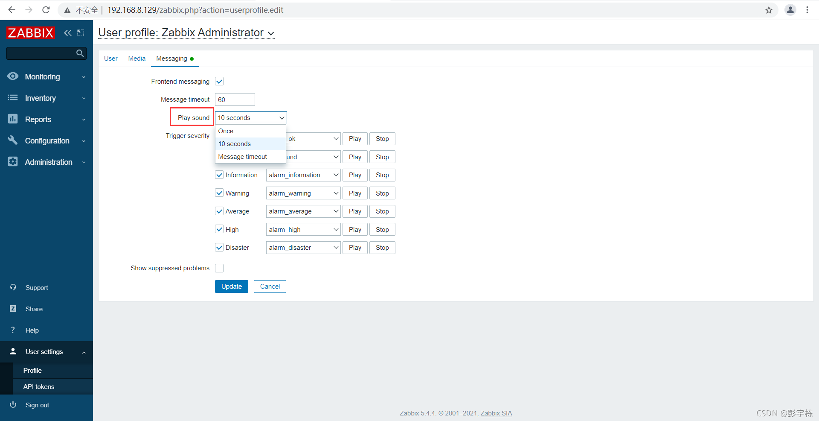The width and height of the screenshot is (819, 421).
Task: Choose 10 seconds option in list
Action: click(x=250, y=144)
